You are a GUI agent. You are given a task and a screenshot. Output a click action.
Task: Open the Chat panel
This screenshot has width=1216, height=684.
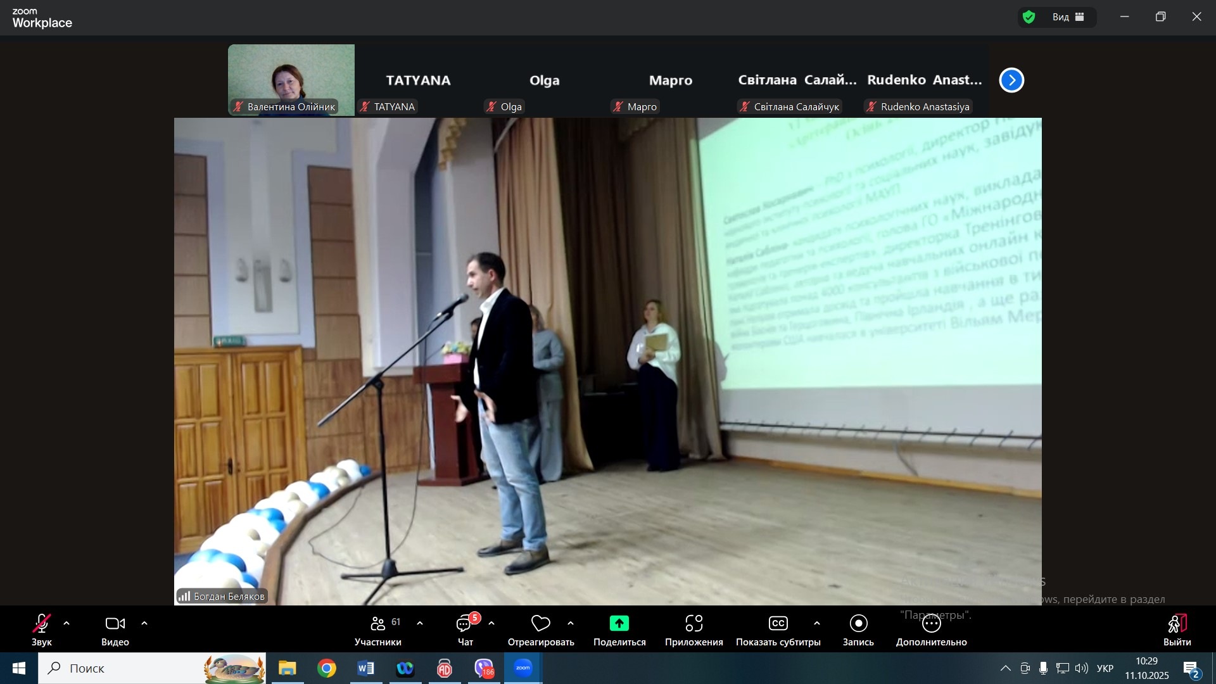(464, 624)
